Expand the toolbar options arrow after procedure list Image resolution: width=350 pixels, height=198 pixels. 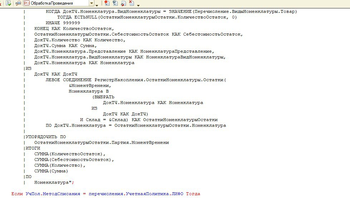pyautogui.click(x=97, y=5)
